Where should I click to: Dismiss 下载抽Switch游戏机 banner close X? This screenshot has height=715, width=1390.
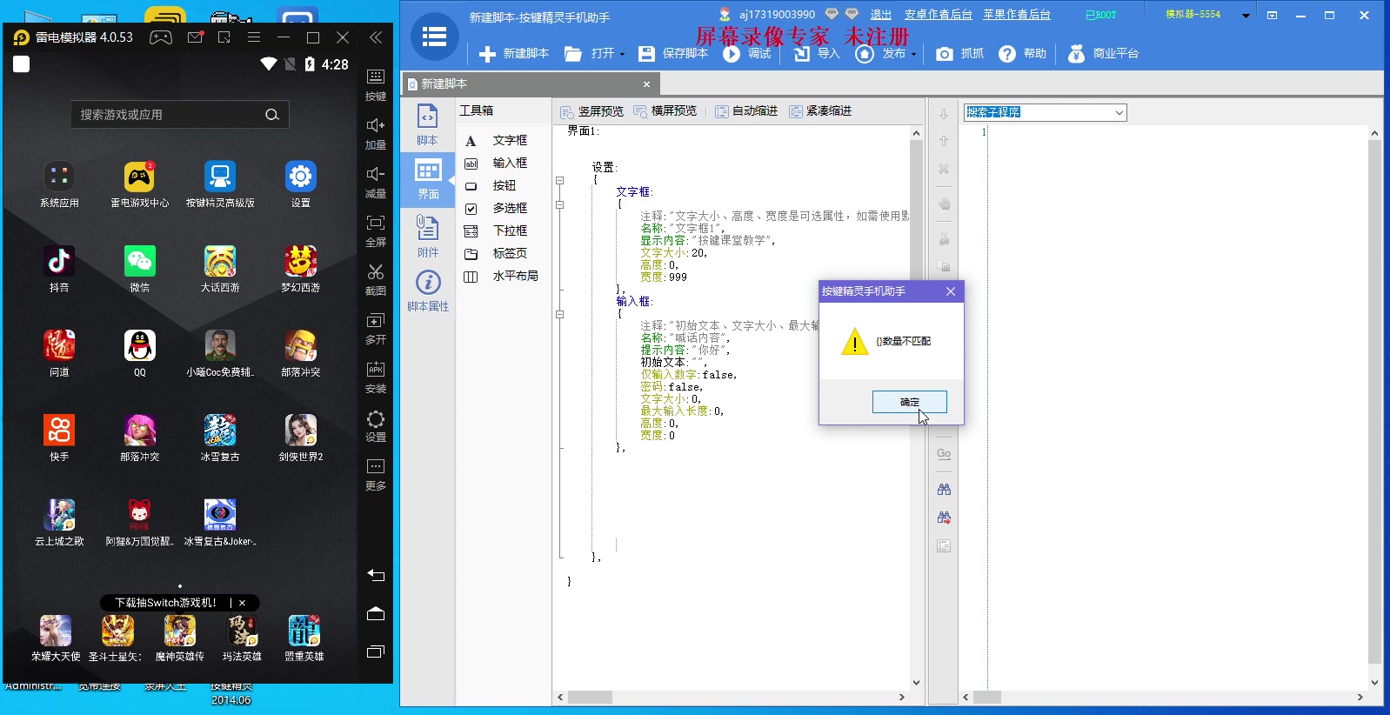click(243, 603)
